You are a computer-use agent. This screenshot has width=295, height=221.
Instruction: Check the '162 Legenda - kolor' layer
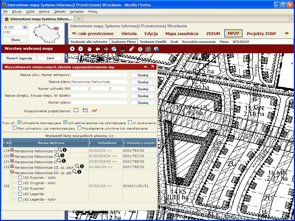click(20, 199)
